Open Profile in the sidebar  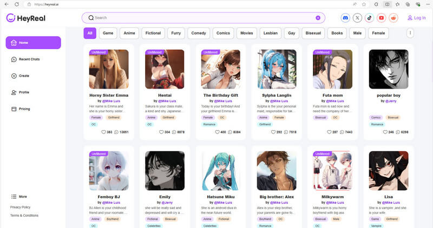[x=20, y=92]
